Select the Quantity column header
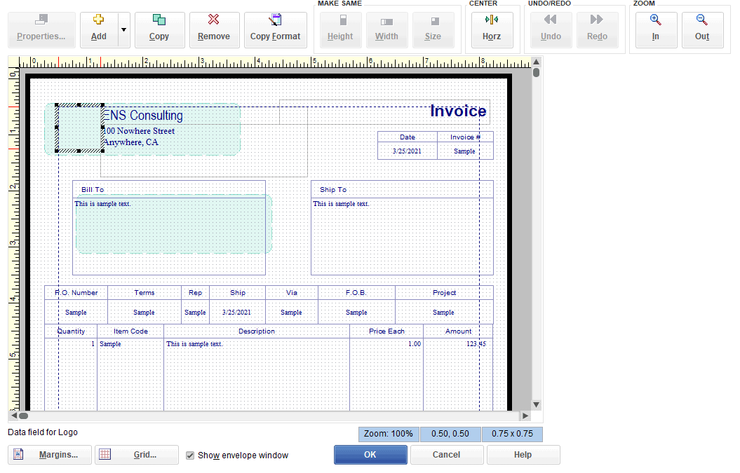 (71, 331)
